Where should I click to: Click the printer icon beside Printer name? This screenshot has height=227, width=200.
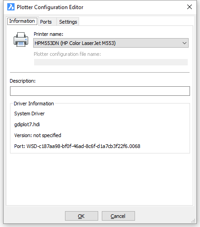point(21,39)
